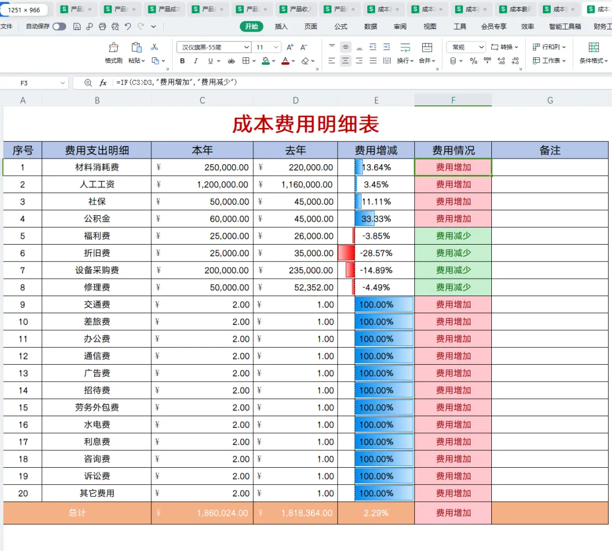Click the increase indent icon
612x551 pixels.
tap(387, 47)
